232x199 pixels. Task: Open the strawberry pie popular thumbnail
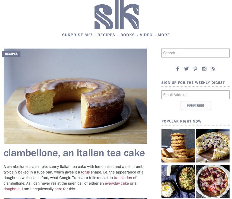(x=213, y=181)
